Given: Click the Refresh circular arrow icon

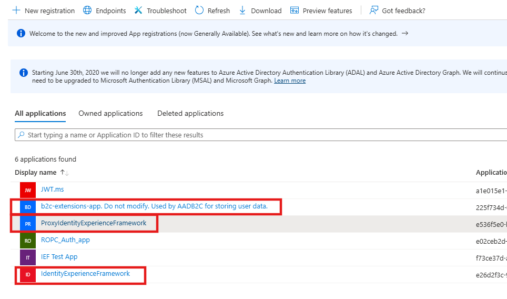Looking at the screenshot, I should click(199, 11).
